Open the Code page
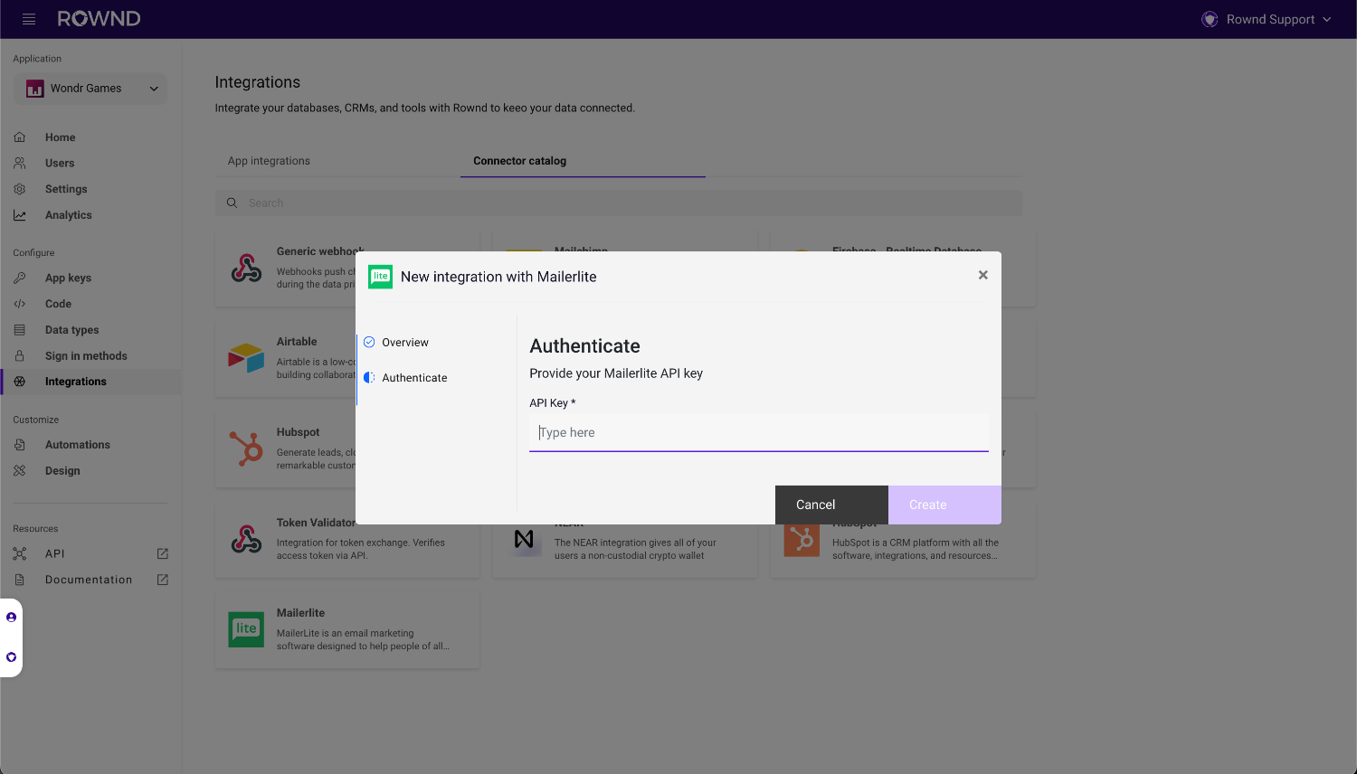 click(x=58, y=304)
